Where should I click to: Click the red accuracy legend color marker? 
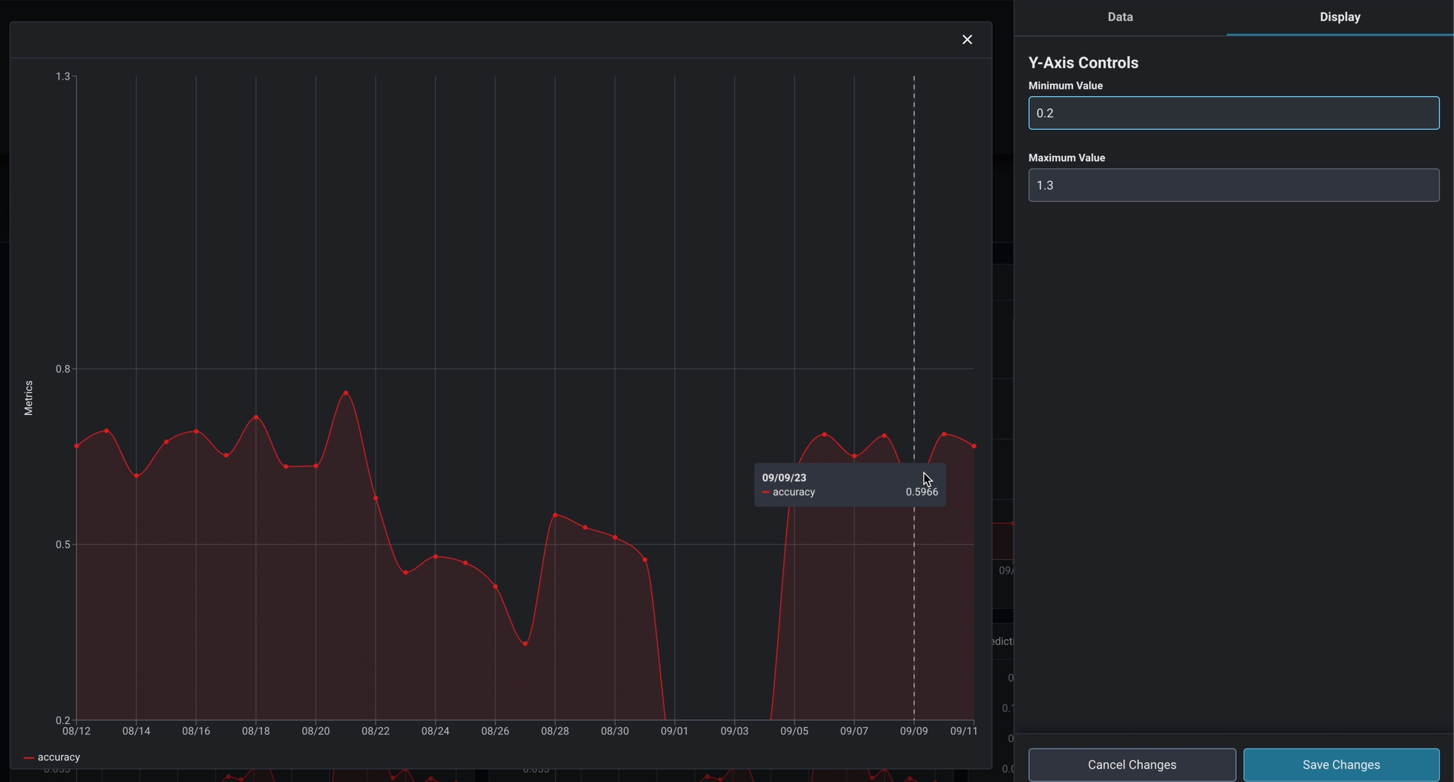(28, 757)
